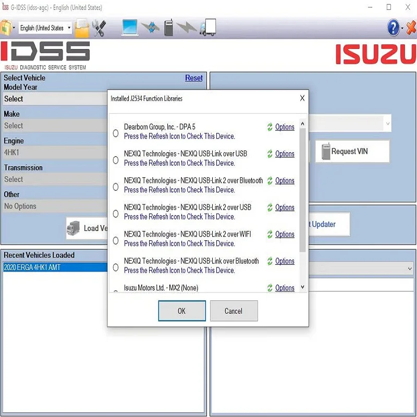Select recent vehicle 2020 ERGA 4HK1 AMT

coord(55,267)
